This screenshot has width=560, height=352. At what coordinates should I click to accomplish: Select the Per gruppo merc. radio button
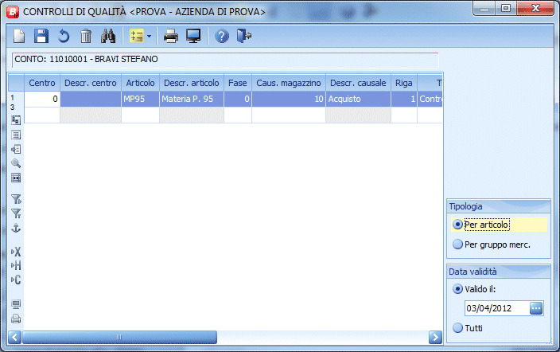coord(457,244)
